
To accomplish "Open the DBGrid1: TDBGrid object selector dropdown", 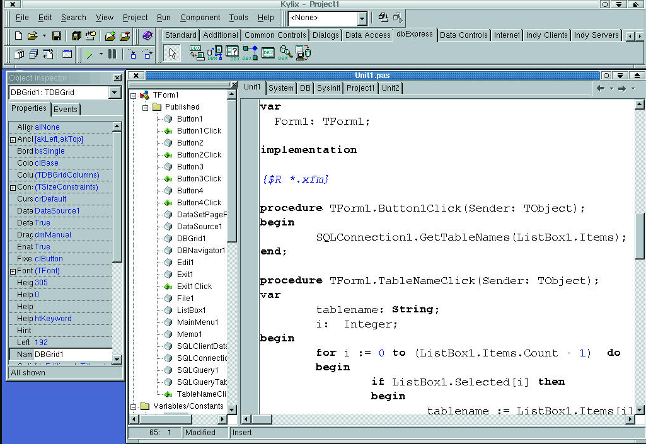I will pyautogui.click(x=114, y=93).
